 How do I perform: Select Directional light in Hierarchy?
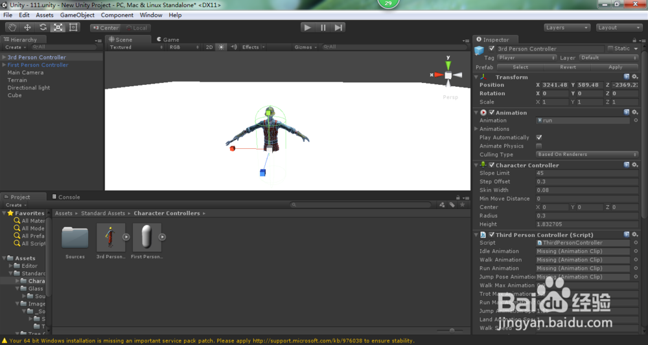pyautogui.click(x=29, y=87)
